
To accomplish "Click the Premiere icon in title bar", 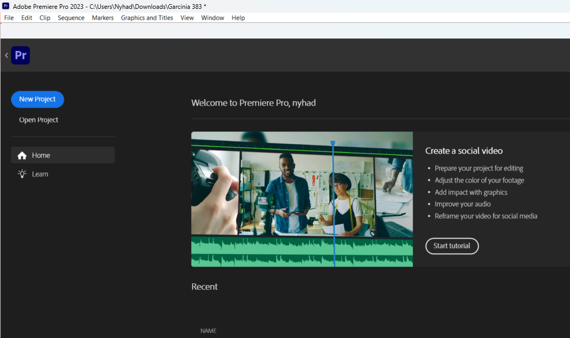I will tap(6, 6).
